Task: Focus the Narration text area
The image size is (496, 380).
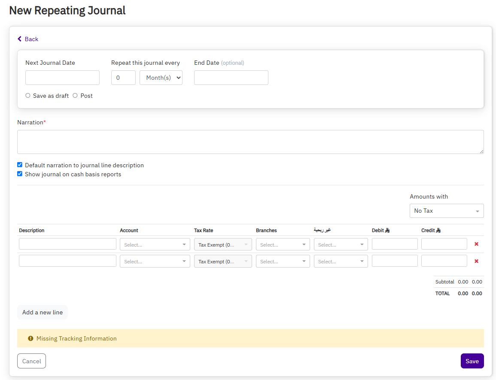Action: pyautogui.click(x=250, y=142)
